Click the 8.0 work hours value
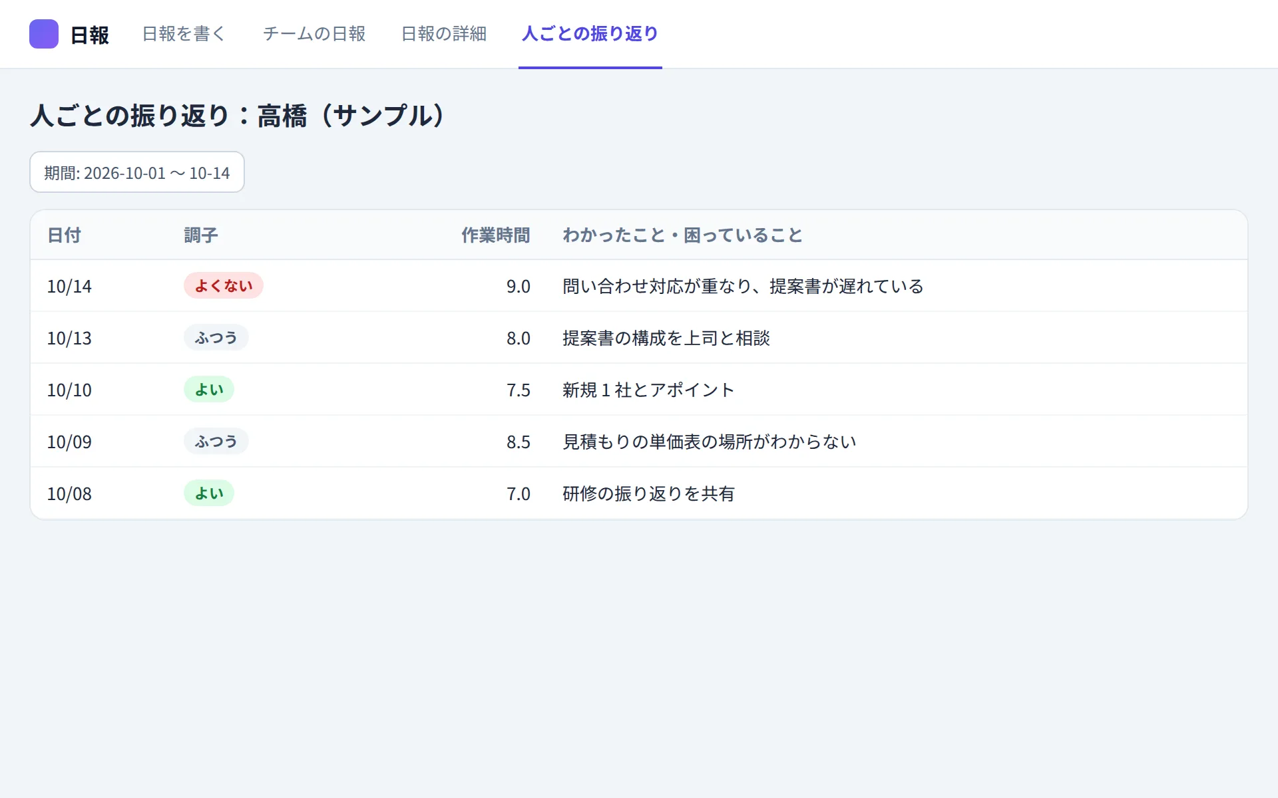The image size is (1278, 798). coord(519,338)
